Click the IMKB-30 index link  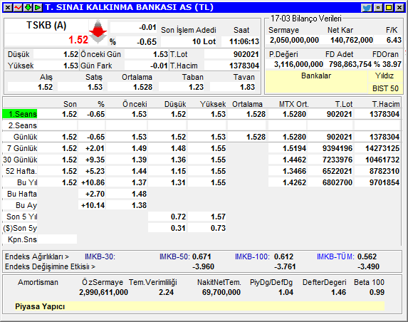[100, 256]
